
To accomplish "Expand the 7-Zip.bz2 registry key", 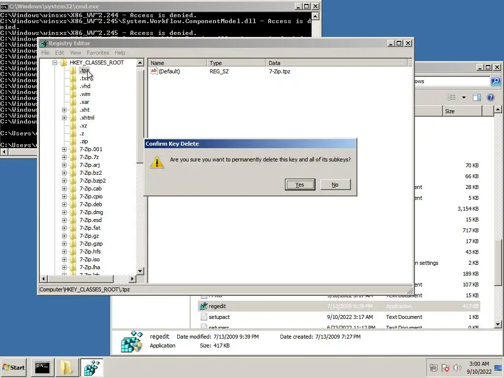I will click(x=64, y=173).
